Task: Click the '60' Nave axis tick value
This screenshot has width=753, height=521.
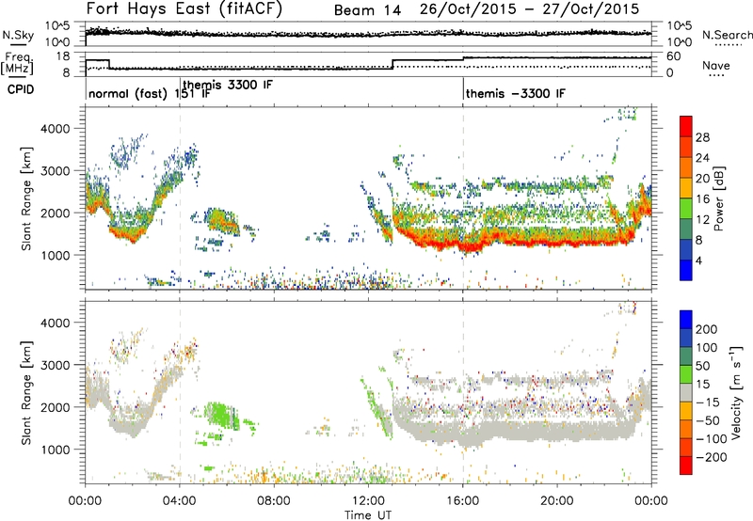Action: pos(673,56)
